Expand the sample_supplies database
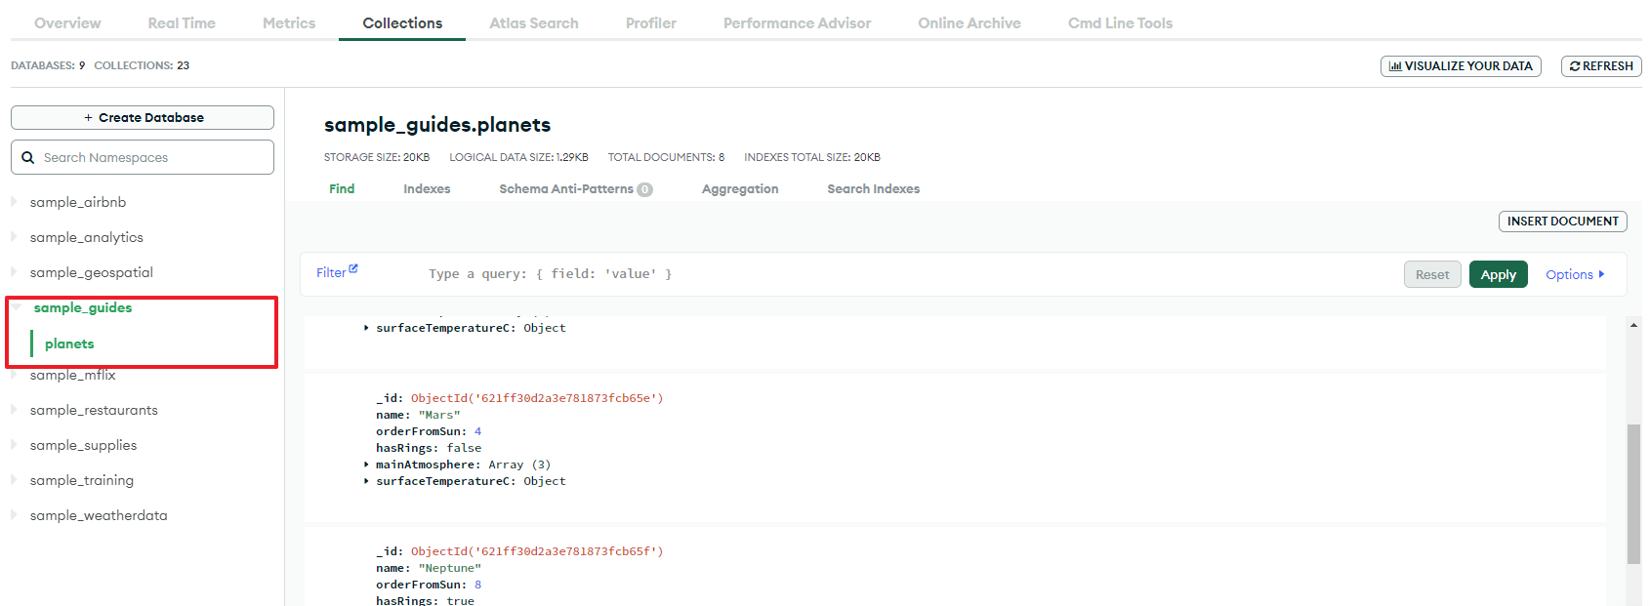1650x606 pixels. click(15, 445)
